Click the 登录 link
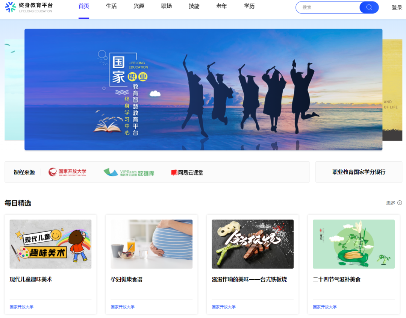 397,8
